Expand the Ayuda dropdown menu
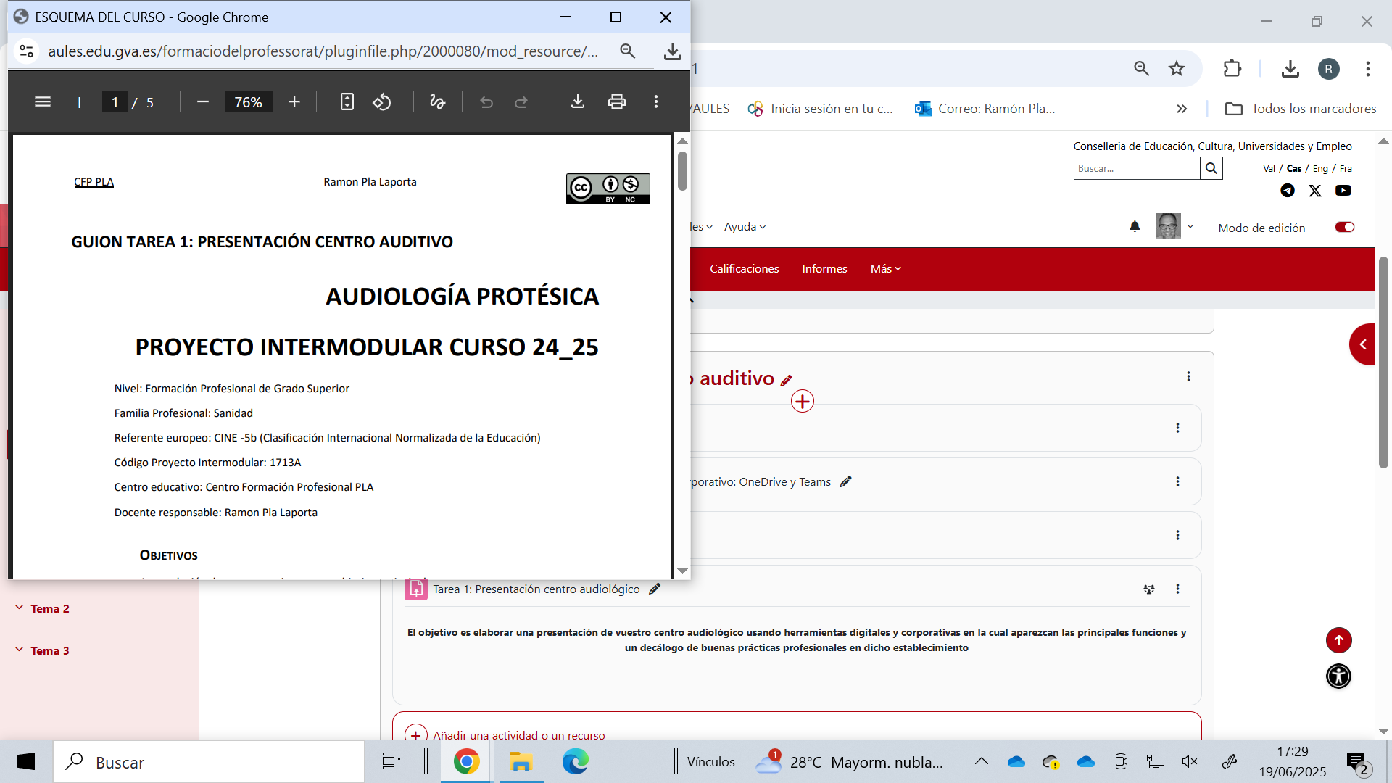The height and width of the screenshot is (783, 1392). coord(745,227)
